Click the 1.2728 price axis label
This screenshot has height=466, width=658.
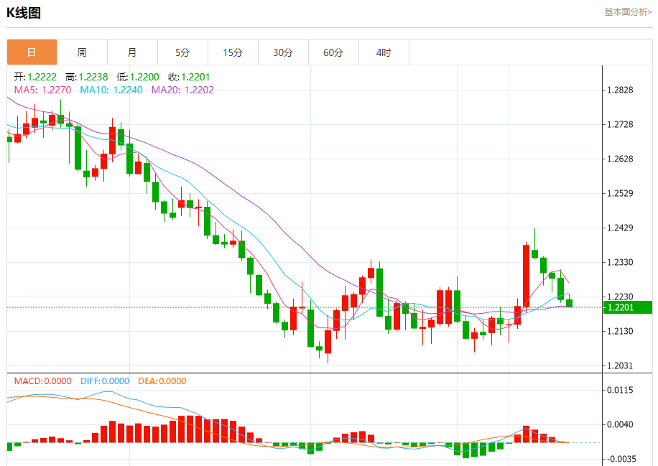(x=620, y=124)
